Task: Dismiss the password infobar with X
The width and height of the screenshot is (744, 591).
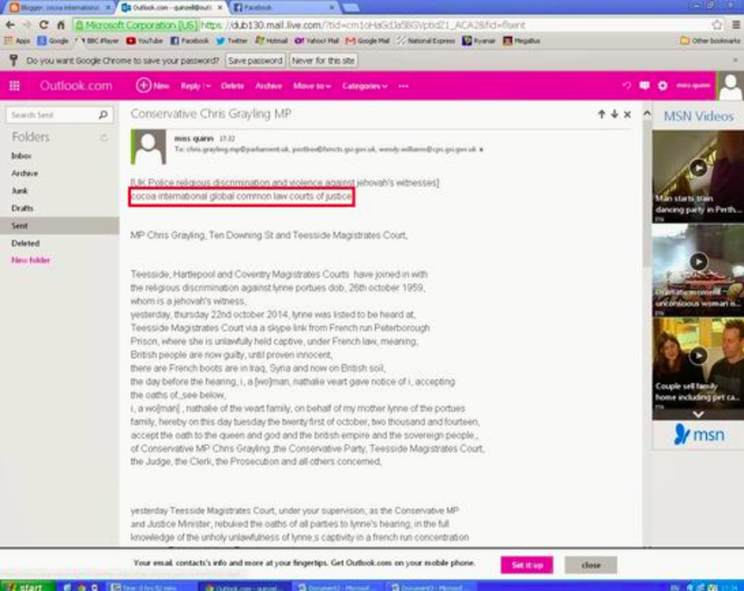Action: tap(735, 60)
